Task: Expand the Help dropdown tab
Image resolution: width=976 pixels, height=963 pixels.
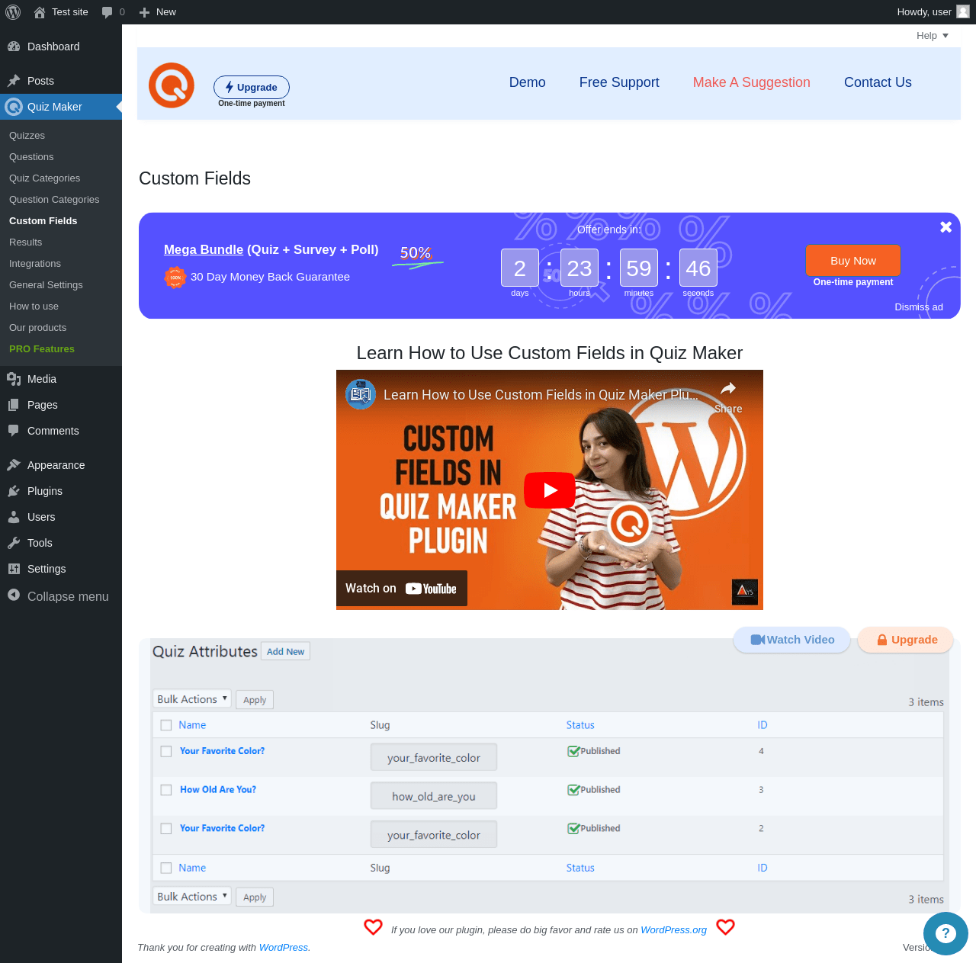Action: [933, 36]
